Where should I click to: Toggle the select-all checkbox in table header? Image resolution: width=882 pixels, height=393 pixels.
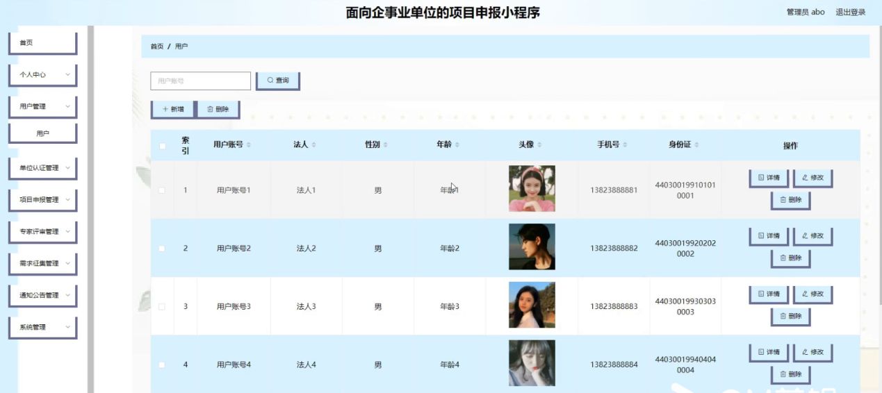coord(162,146)
